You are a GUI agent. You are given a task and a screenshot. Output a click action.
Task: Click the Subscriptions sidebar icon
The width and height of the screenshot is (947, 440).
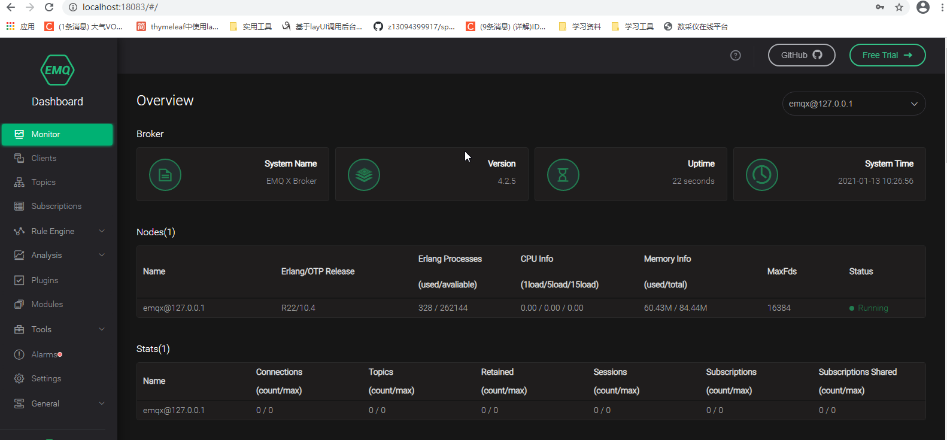coord(19,206)
